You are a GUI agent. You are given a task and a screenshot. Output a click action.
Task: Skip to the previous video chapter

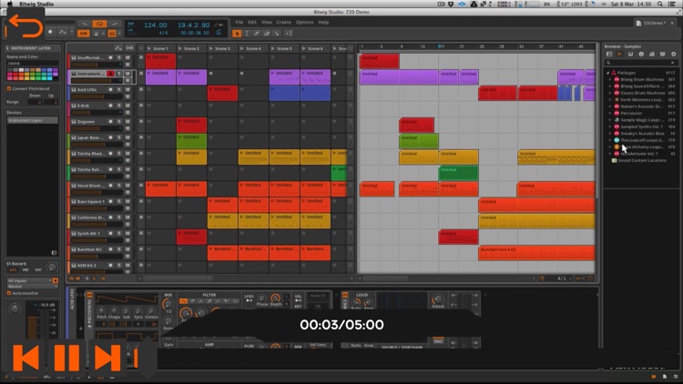[26, 358]
